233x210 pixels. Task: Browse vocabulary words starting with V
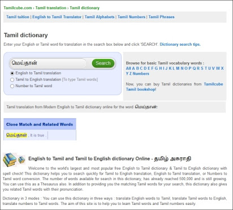coord(213,68)
